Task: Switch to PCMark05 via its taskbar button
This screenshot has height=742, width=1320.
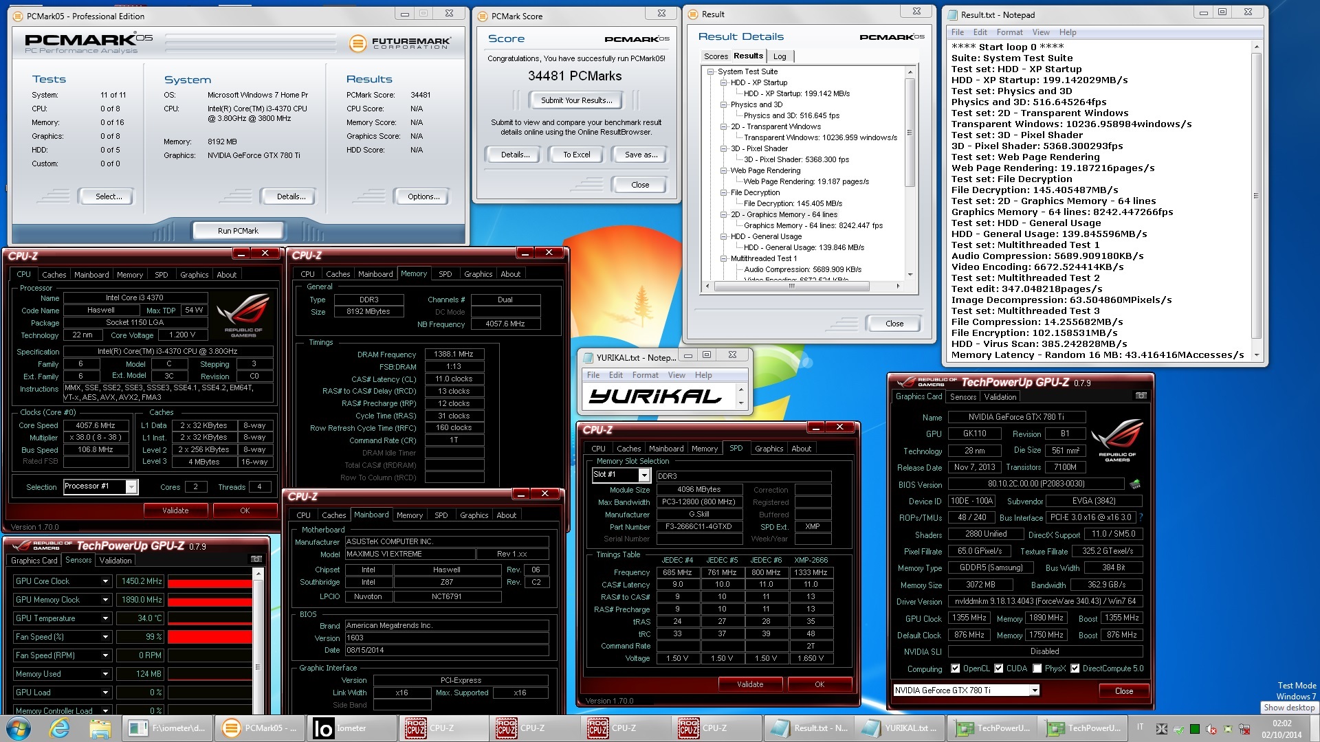Action: point(259,728)
